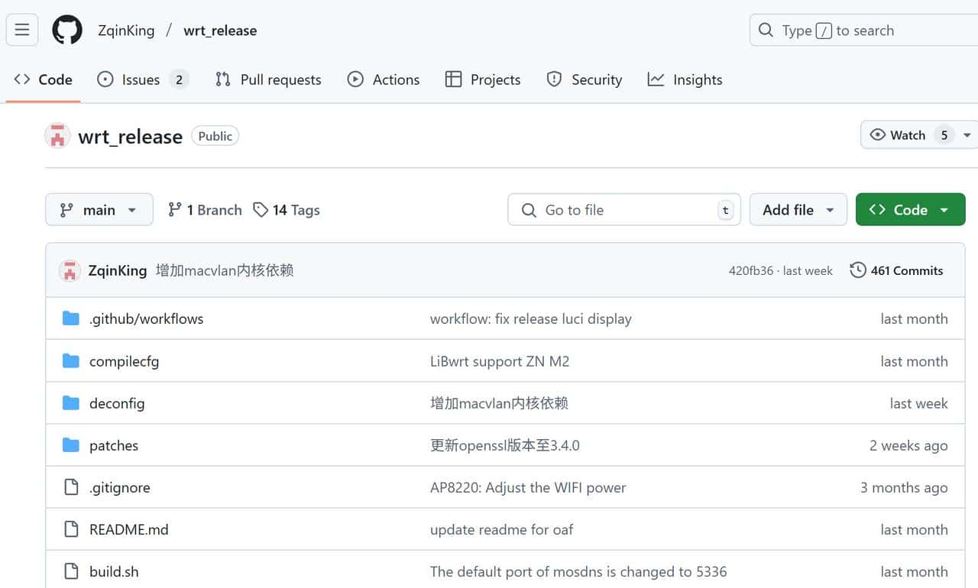Open the build.sh file
Viewport: 978px width, 588px height.
click(x=115, y=571)
